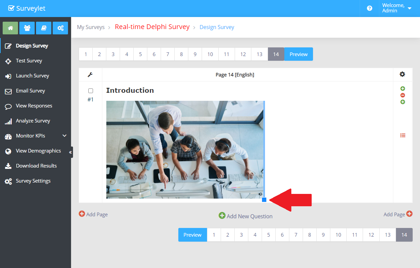
Task: Go to page 7 in top pagination
Action: (168, 54)
